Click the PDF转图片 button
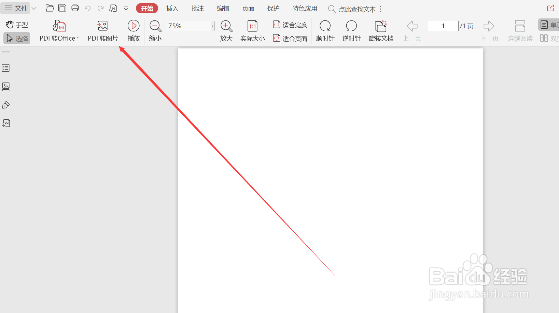Image resolution: width=559 pixels, height=313 pixels. [x=103, y=31]
